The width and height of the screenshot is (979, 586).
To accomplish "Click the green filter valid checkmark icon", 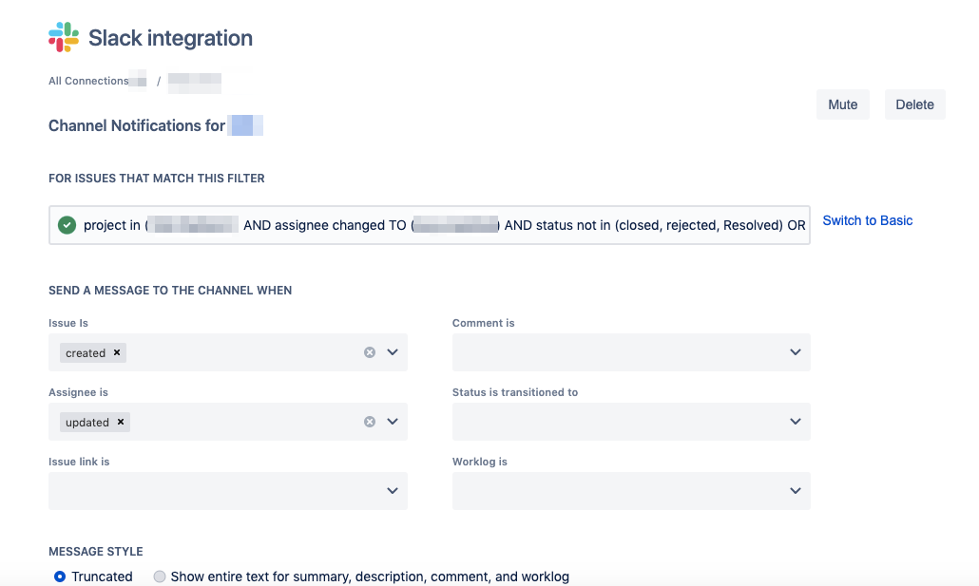I will coord(67,225).
